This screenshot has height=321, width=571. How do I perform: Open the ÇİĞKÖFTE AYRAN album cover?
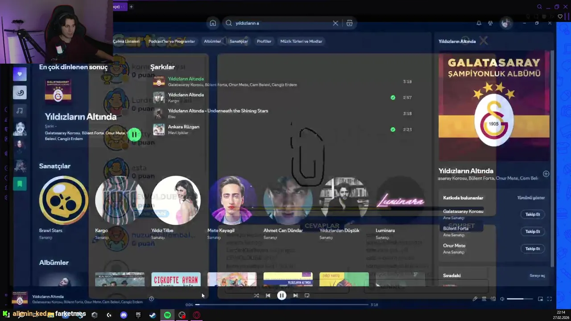176,280
